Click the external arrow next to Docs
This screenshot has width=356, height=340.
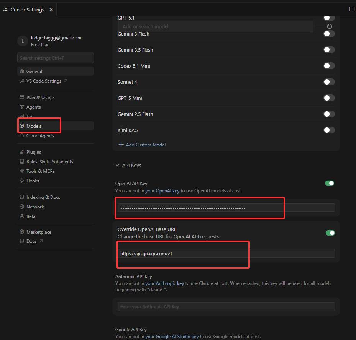41,241
